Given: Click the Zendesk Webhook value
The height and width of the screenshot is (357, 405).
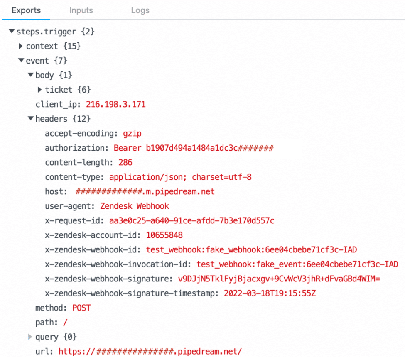Looking at the screenshot, I should 135,206.
